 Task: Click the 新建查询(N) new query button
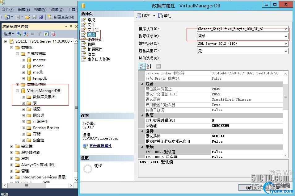[x=61, y=17]
